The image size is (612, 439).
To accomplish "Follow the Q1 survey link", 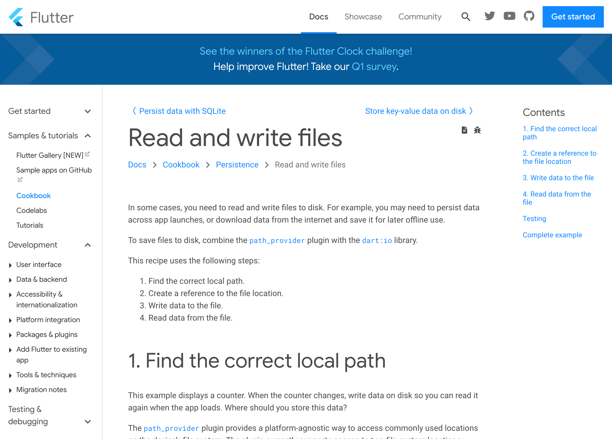I will pyautogui.click(x=374, y=67).
